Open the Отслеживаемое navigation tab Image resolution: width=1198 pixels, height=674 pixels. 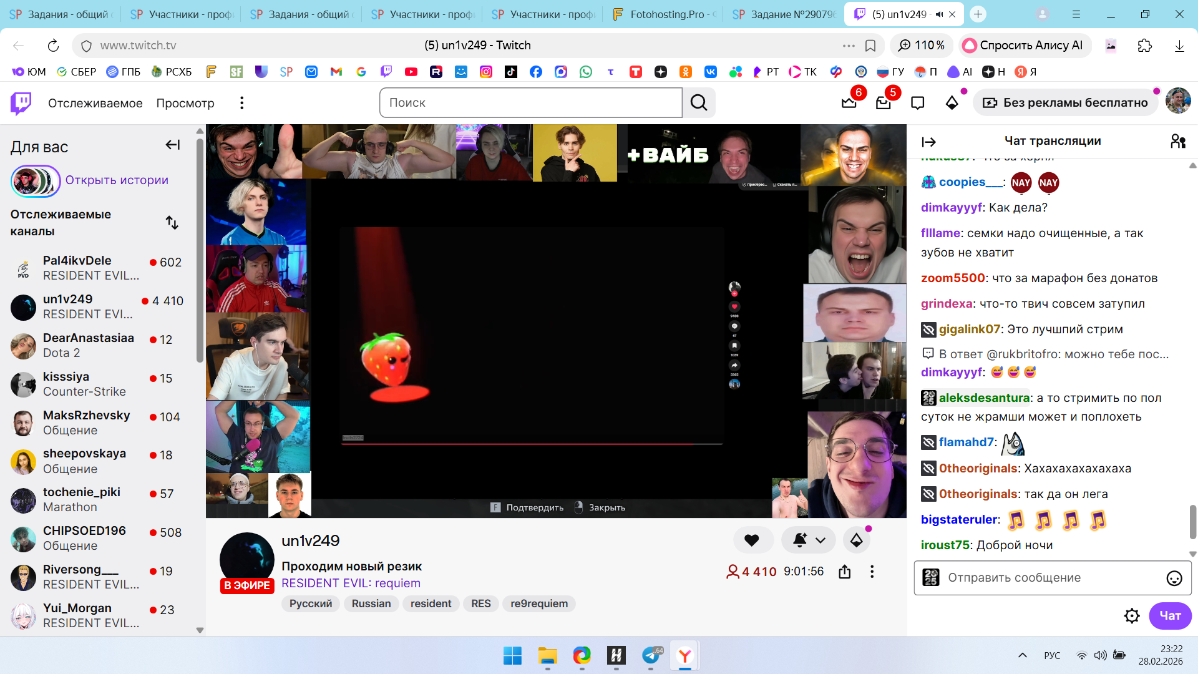tap(95, 103)
